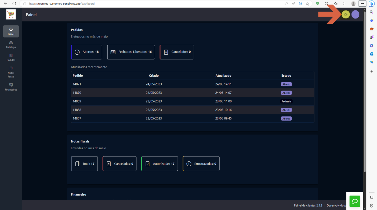The height and width of the screenshot is (210, 377).
Task: Click the Estado column header
Action: pos(286,76)
